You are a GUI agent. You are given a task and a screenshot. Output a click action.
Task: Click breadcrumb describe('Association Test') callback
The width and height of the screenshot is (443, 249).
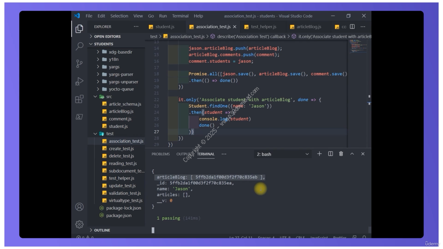(x=248, y=36)
